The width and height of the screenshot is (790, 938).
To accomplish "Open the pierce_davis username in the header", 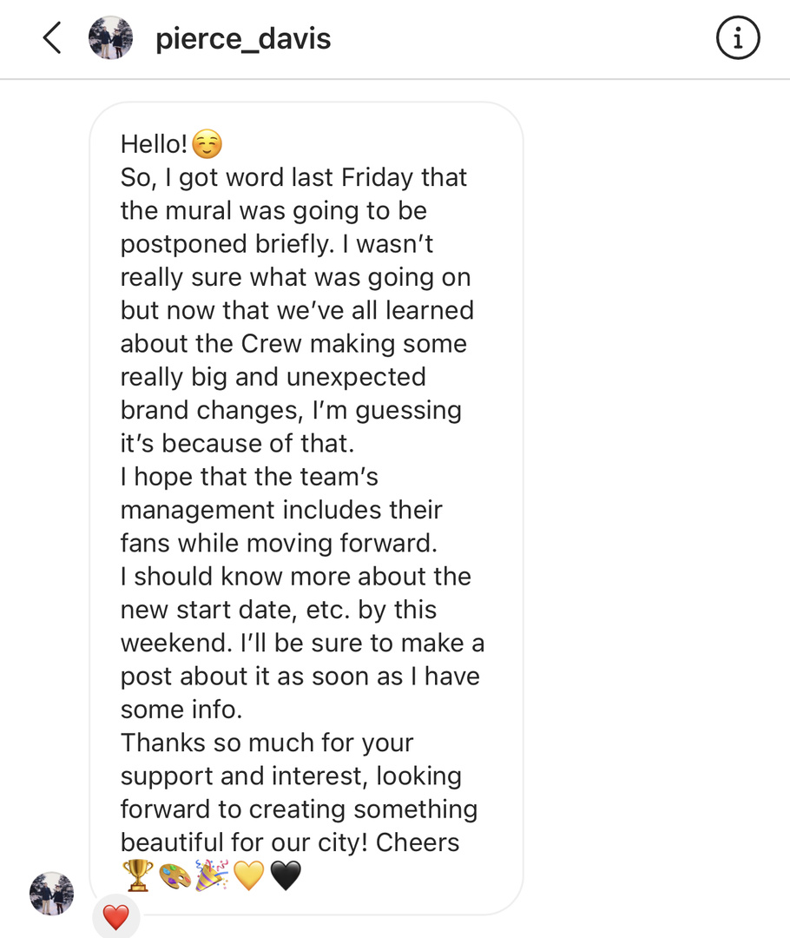I will pyautogui.click(x=243, y=39).
